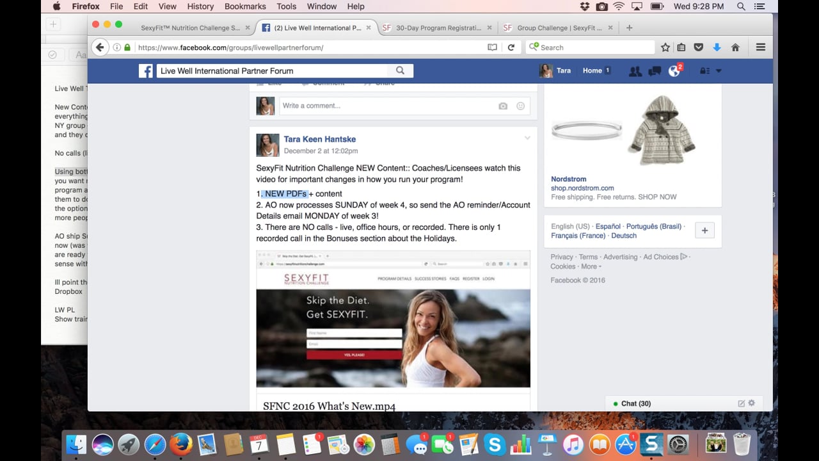Click the Firefox URL address field
Image resolution: width=819 pixels, height=461 pixels.
click(310, 47)
